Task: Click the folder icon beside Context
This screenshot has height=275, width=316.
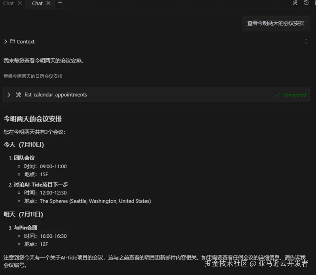Action: point(12,41)
